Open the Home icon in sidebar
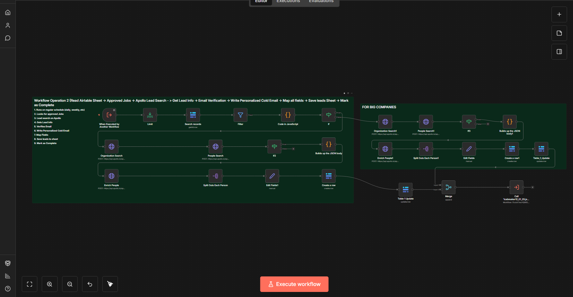Screen dimensions: 573x297 (x=8, y=13)
